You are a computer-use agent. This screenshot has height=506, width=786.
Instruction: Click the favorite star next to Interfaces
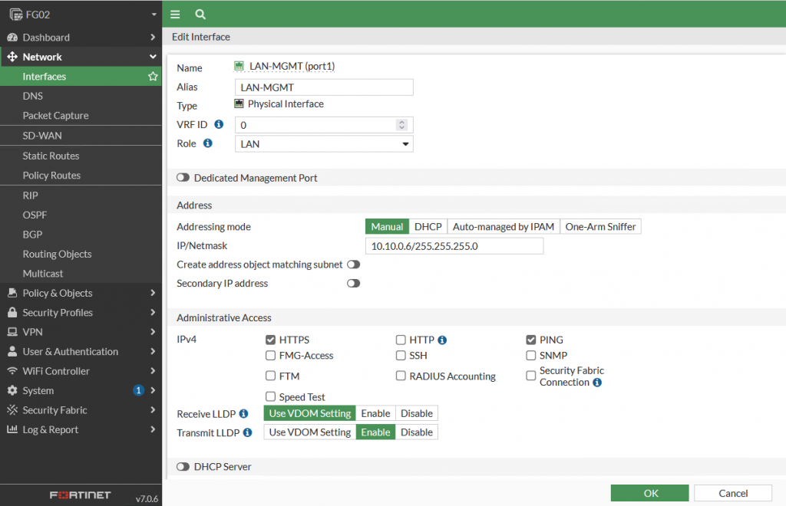tap(153, 77)
